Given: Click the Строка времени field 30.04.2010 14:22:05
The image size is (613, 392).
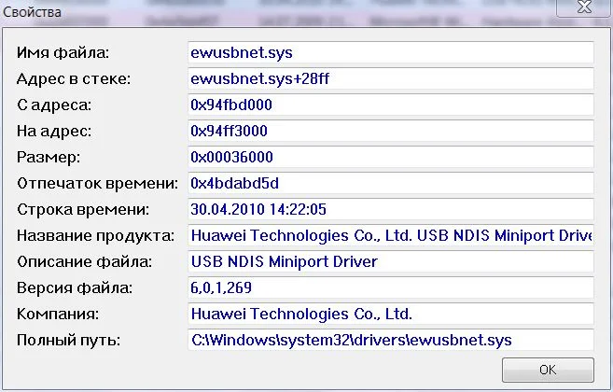Looking at the screenshot, I should (391, 209).
